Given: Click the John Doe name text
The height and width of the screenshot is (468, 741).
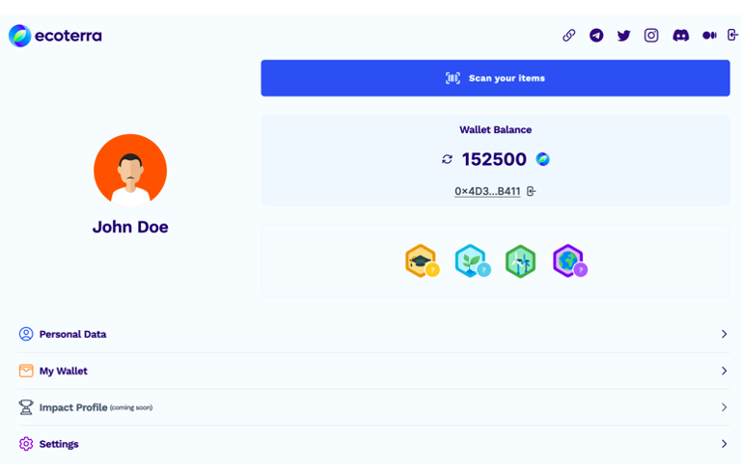Looking at the screenshot, I should click(130, 227).
